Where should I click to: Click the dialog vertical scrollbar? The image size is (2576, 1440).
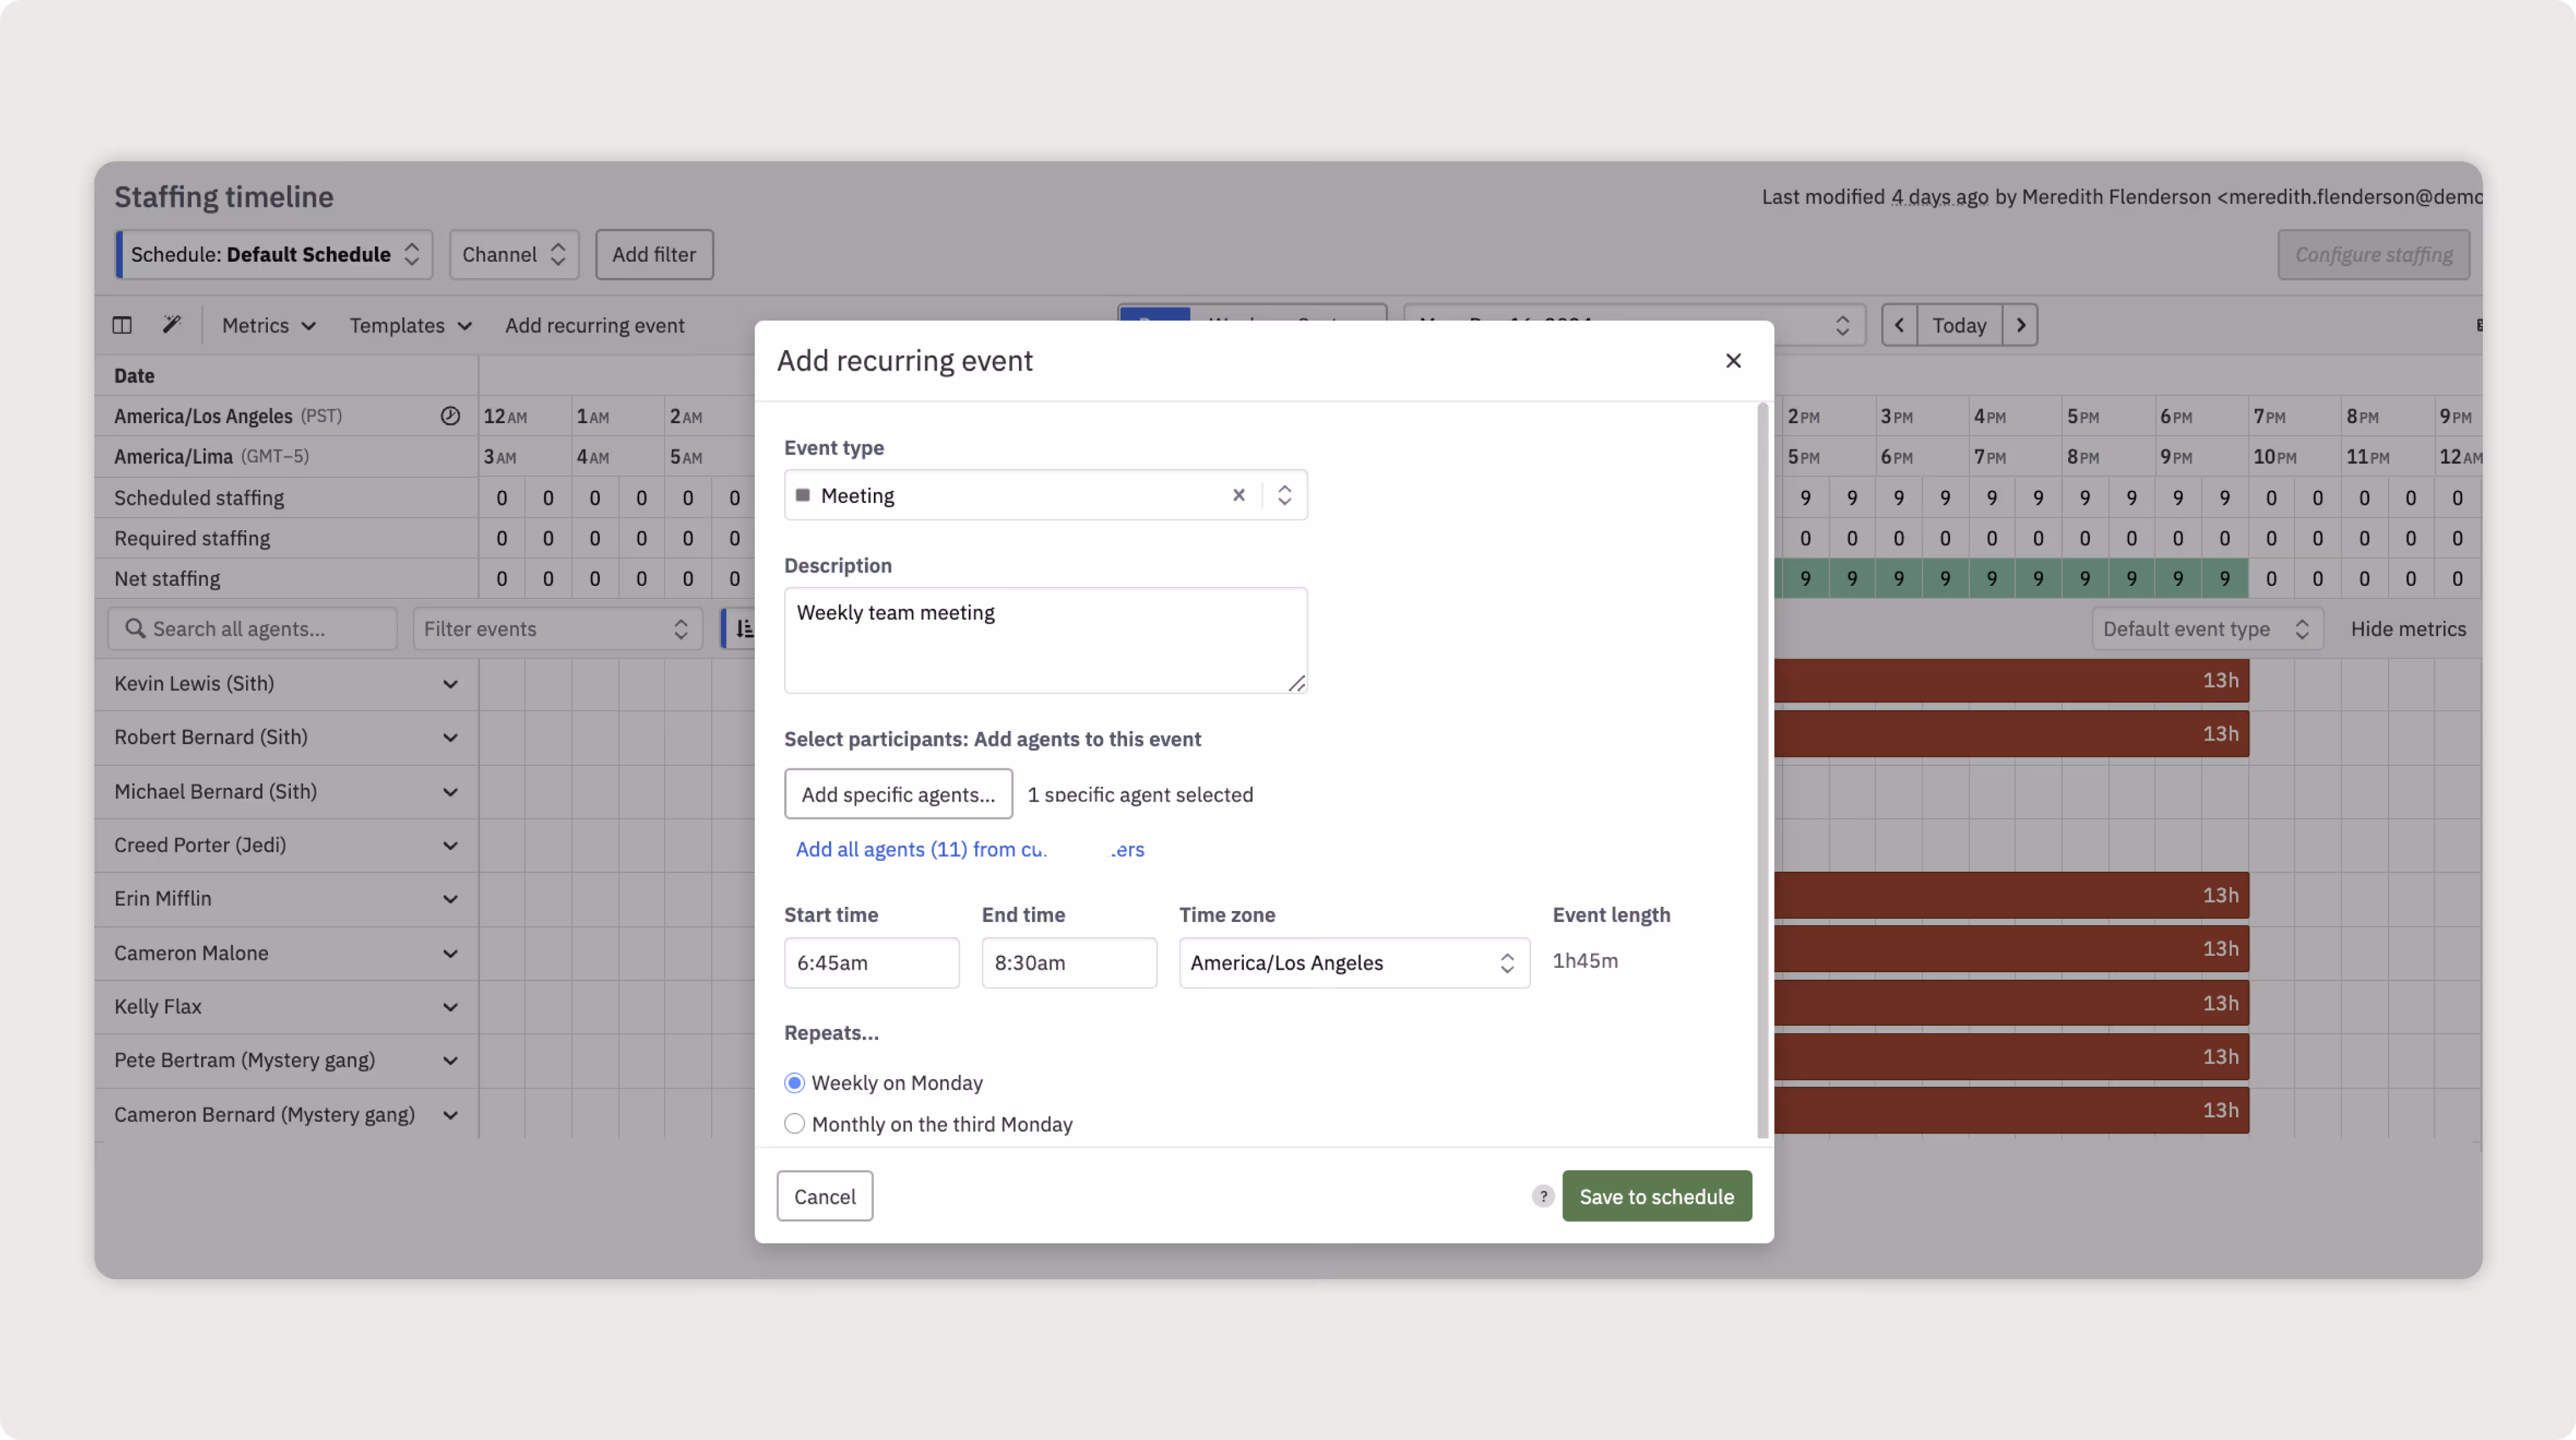tap(1762, 770)
